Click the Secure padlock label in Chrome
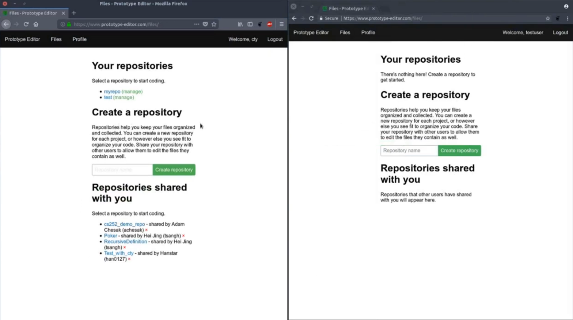 click(328, 18)
